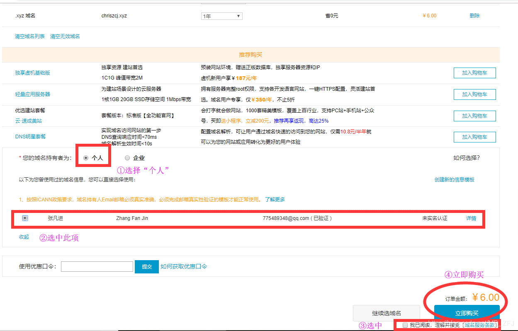Click the 清空域名列表 link

28,36
